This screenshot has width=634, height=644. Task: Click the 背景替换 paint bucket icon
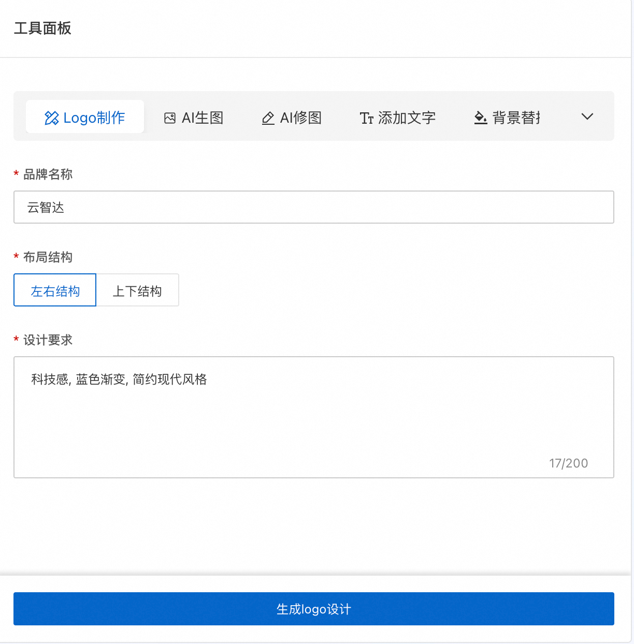481,118
